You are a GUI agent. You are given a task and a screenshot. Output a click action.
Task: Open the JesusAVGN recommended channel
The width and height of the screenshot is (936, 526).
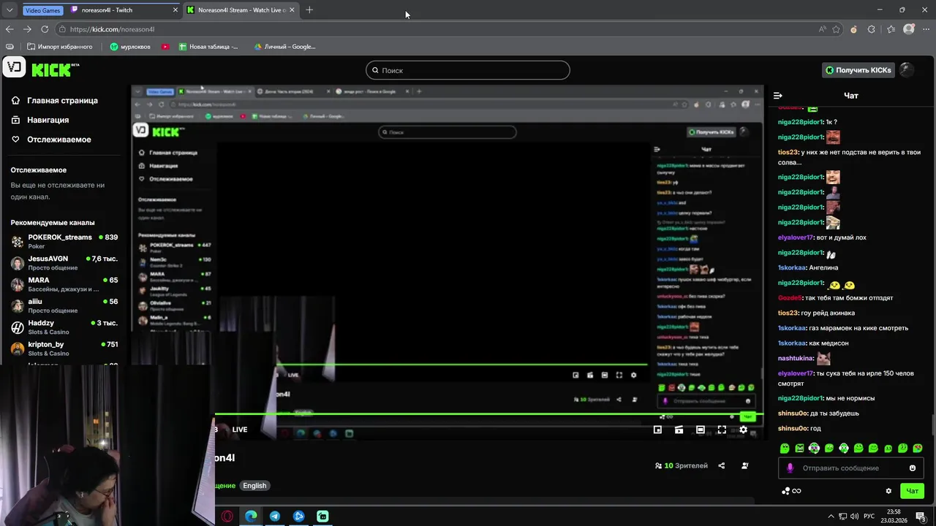click(x=64, y=262)
